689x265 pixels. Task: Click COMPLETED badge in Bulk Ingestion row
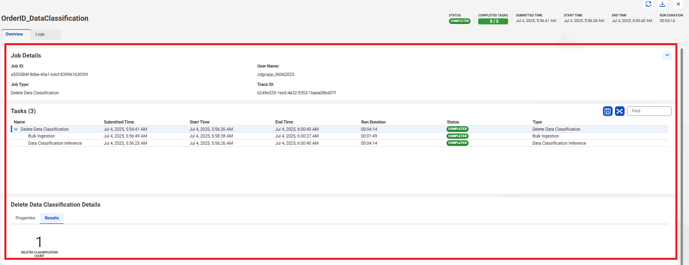[457, 136]
